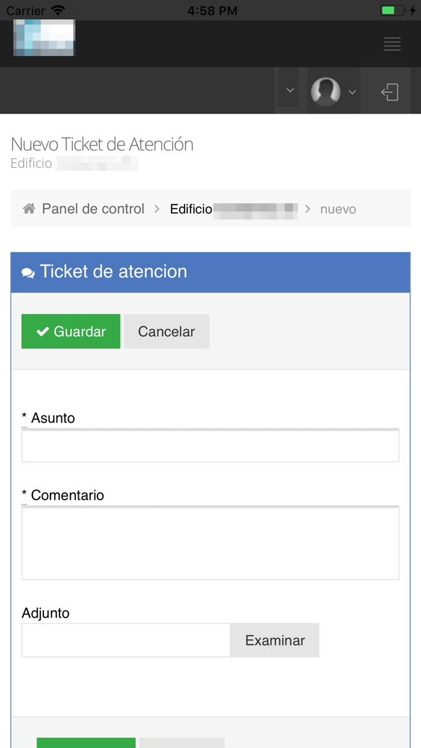Image resolution: width=421 pixels, height=748 pixels.
Task: Click the Wi-Fi icon in the status bar
Action: [x=57, y=9]
